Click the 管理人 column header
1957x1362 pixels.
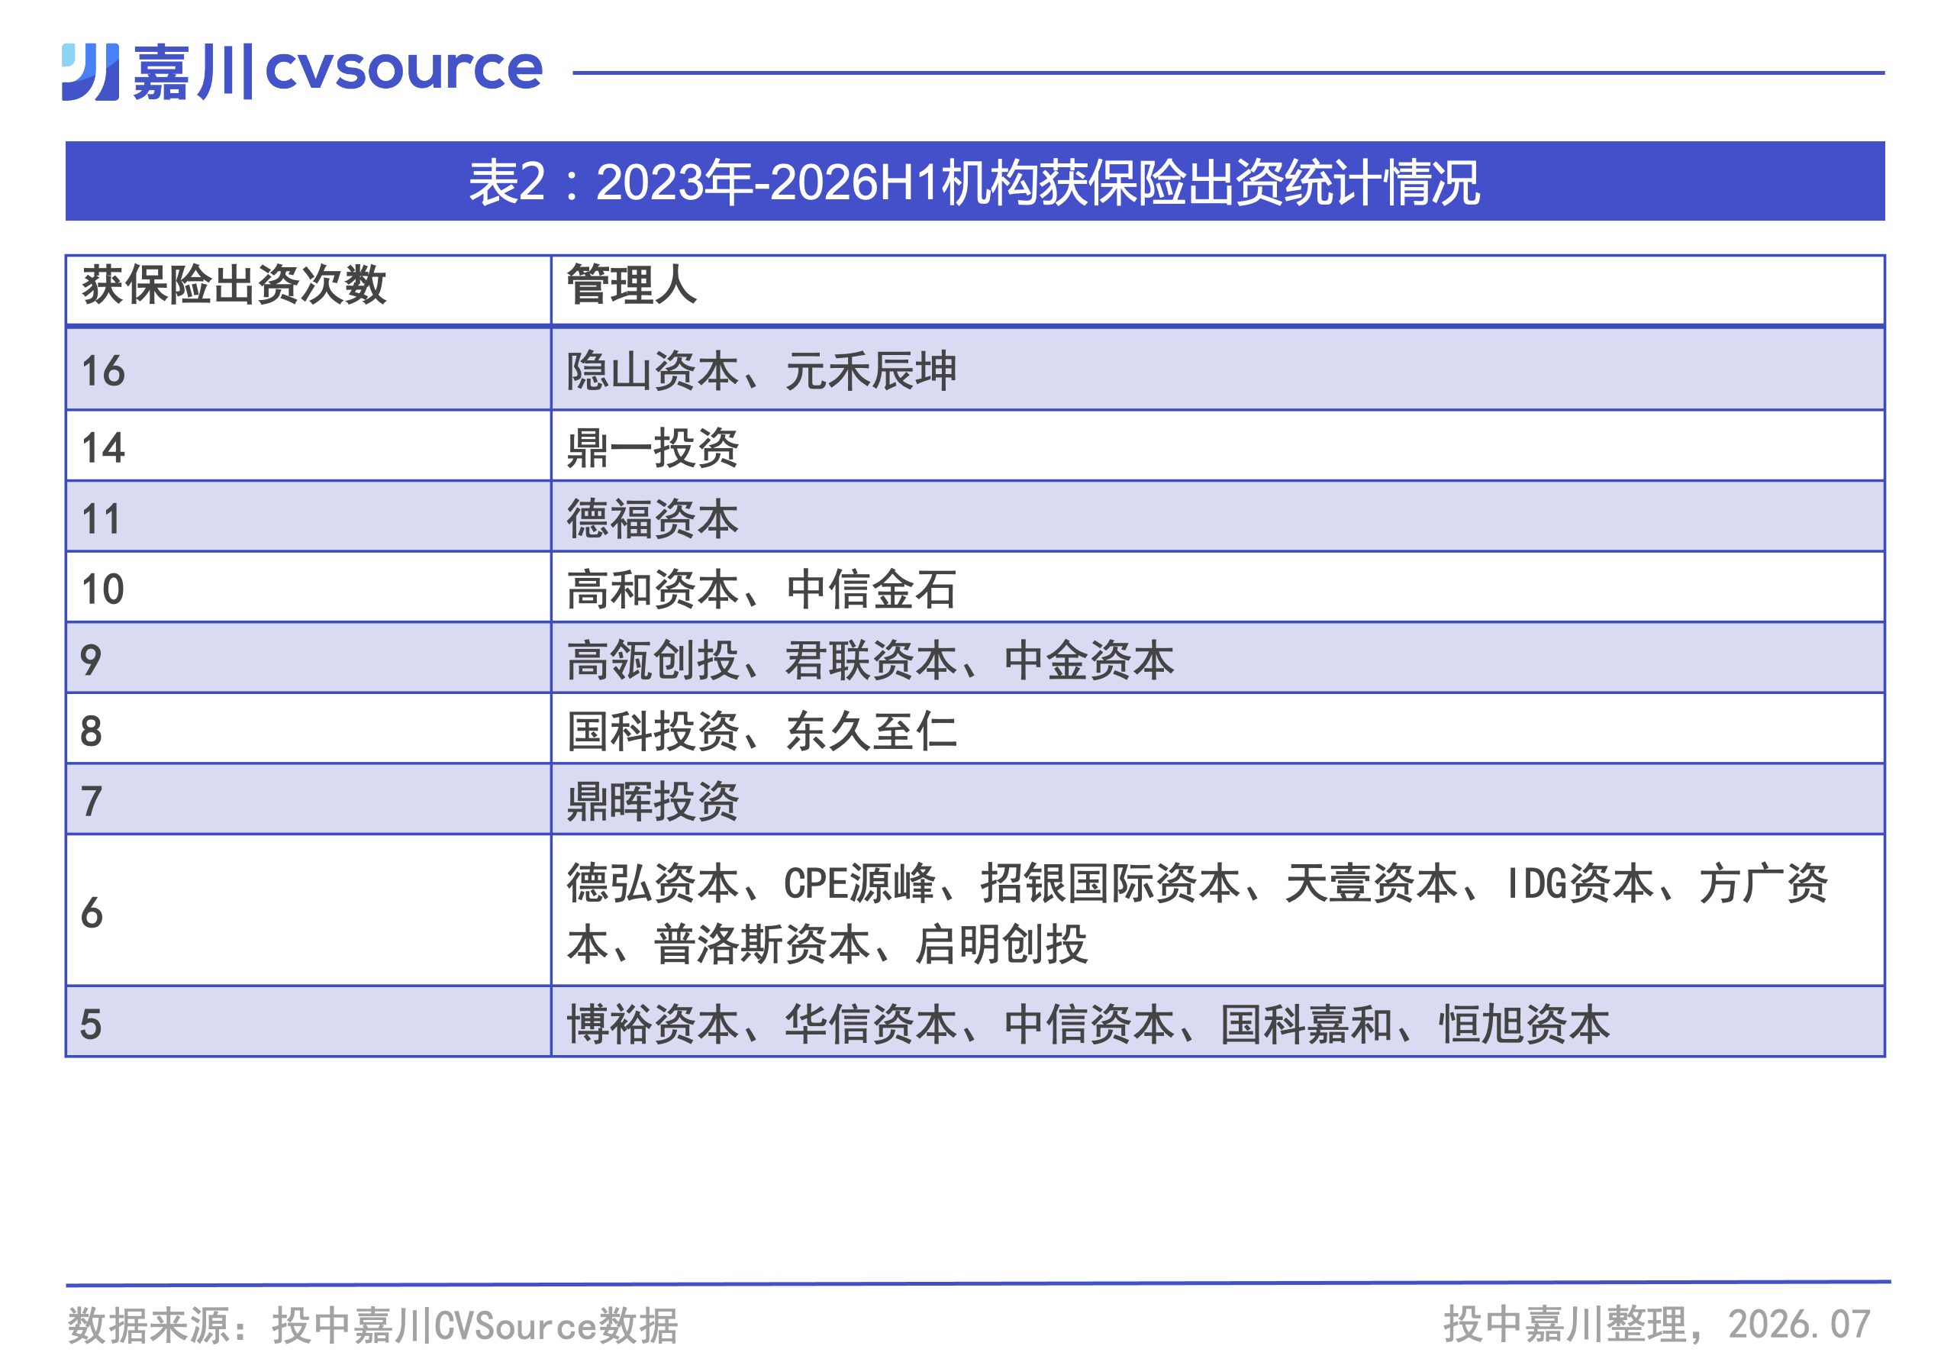pyautogui.click(x=1217, y=289)
